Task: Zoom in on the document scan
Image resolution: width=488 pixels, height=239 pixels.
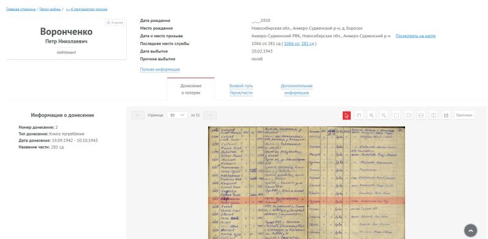Action: [371, 115]
